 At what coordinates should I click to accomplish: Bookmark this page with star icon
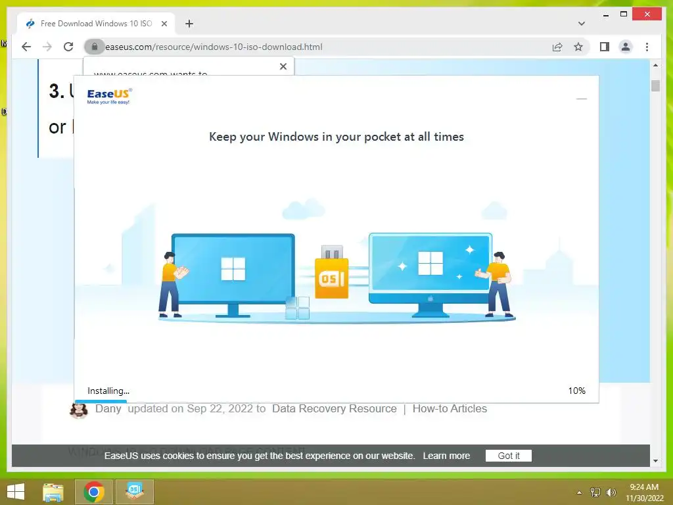click(x=578, y=47)
